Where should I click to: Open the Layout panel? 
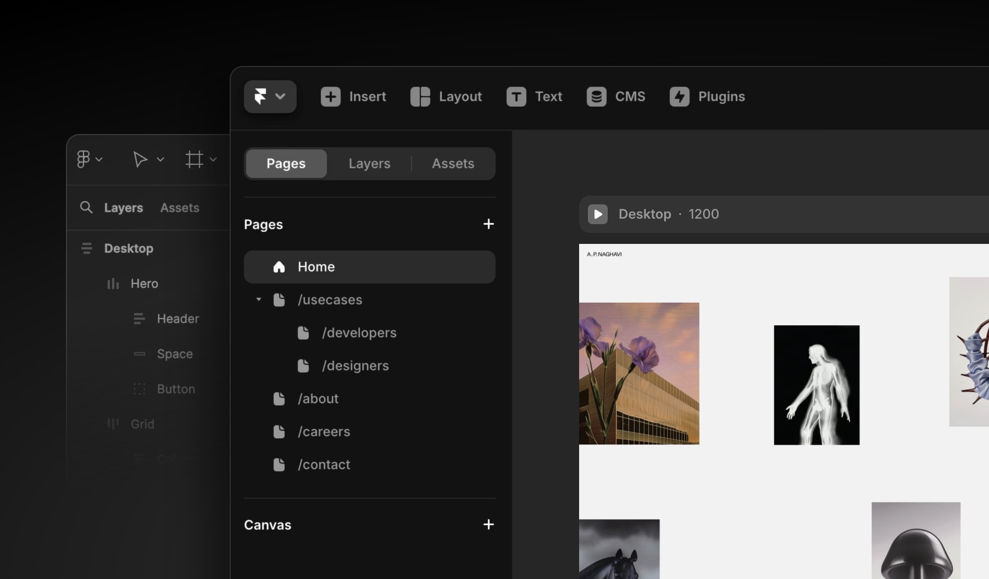point(446,96)
